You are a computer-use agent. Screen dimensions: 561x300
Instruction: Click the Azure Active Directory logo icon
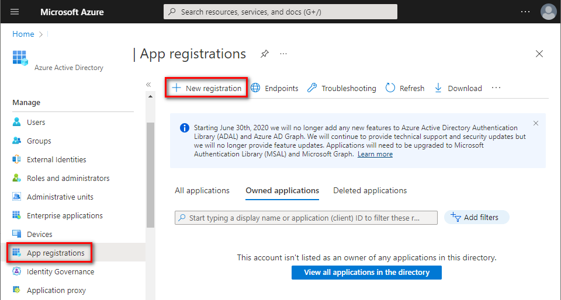[x=20, y=58]
